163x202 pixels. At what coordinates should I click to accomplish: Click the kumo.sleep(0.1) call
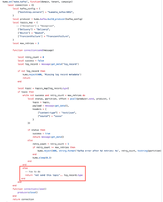42,158
